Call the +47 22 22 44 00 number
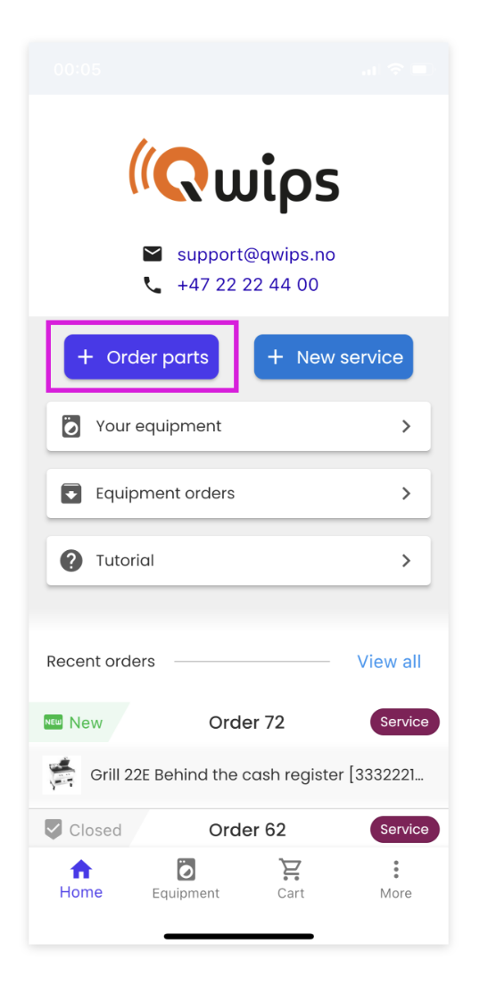The height and width of the screenshot is (994, 480). pos(248,285)
